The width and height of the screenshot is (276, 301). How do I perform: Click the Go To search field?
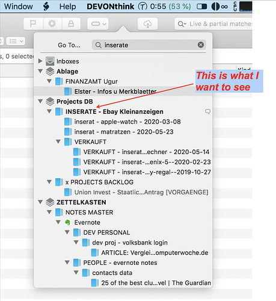149,45
